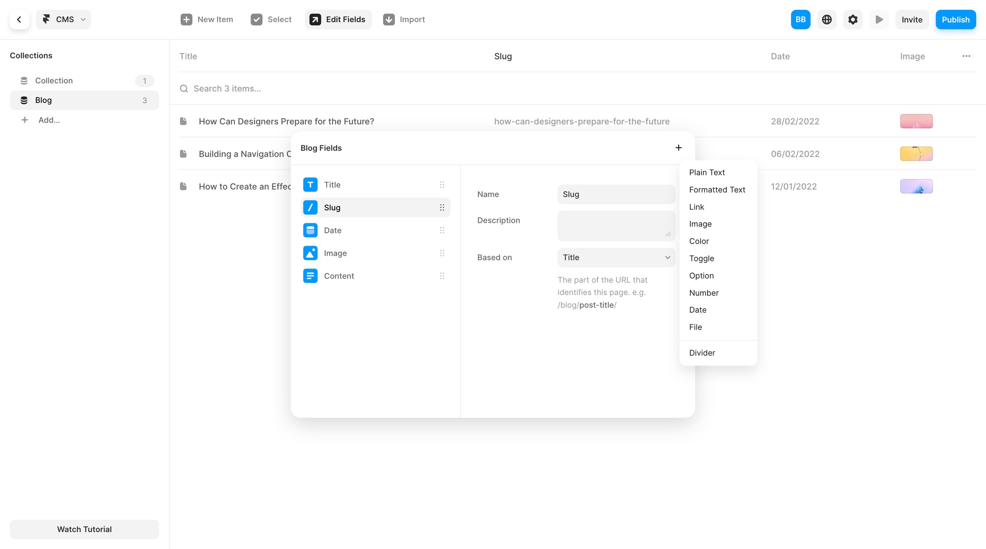This screenshot has width=986, height=549.
Task: Open the CMS dropdown menu
Action: click(63, 19)
